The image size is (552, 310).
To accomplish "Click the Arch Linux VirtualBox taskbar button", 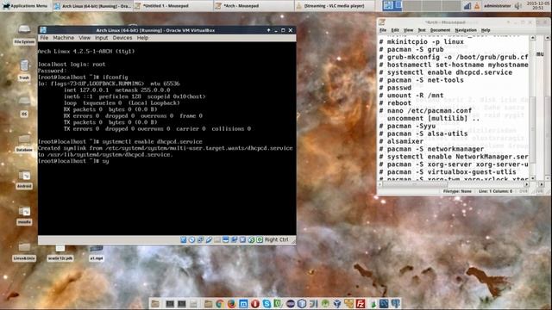I will (x=92, y=6).
